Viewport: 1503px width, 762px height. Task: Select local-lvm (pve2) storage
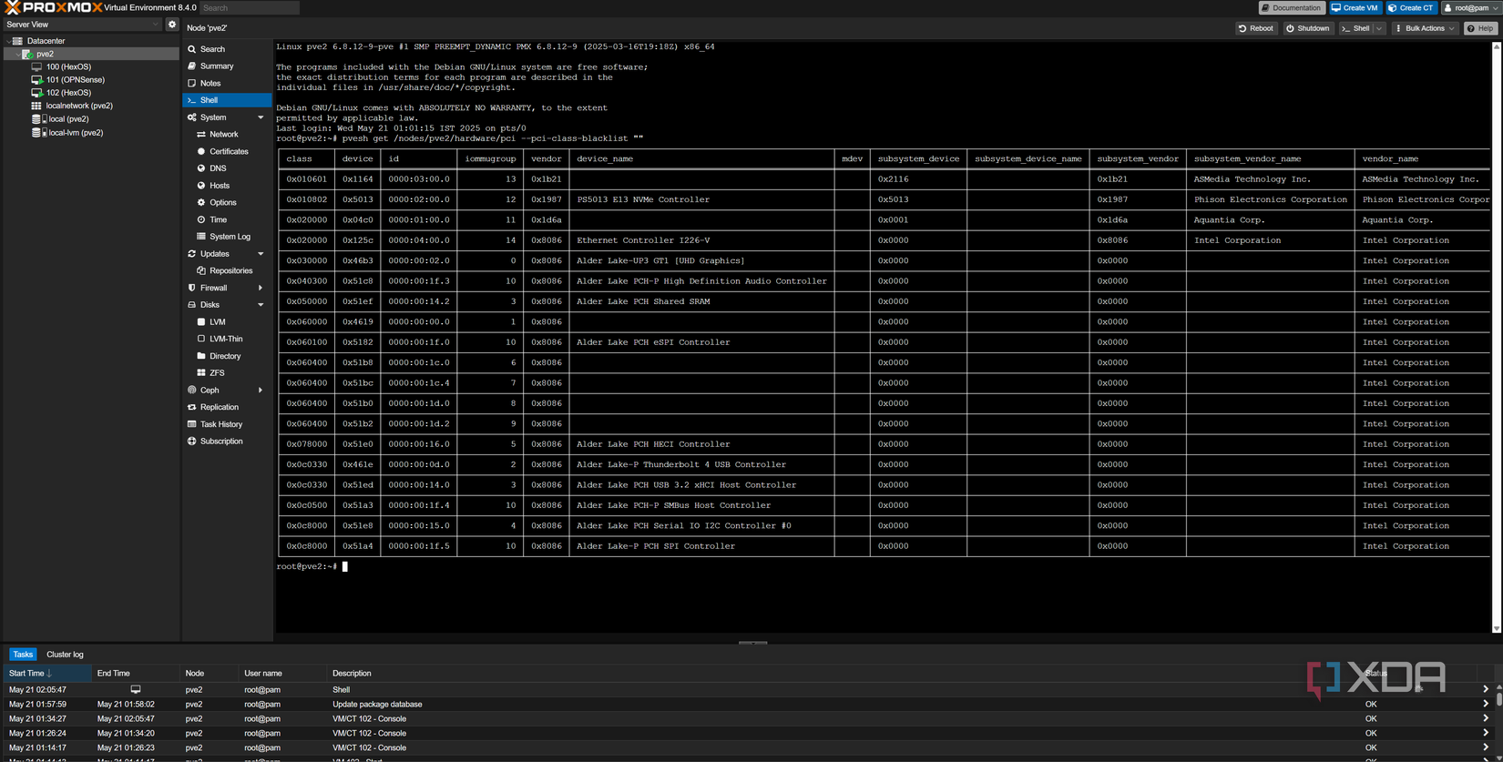tap(76, 133)
